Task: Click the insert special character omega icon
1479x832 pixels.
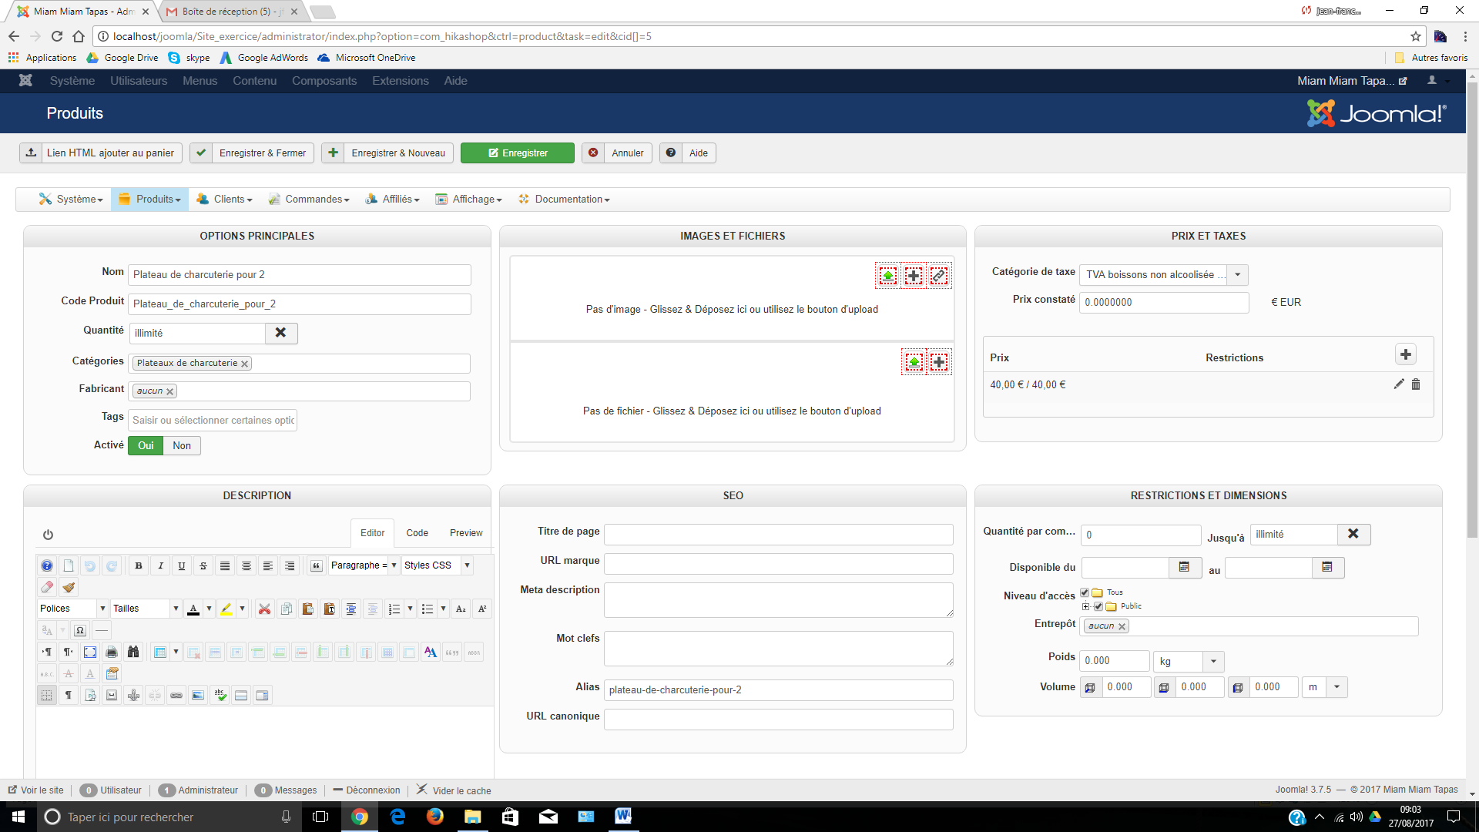Action: click(x=79, y=631)
